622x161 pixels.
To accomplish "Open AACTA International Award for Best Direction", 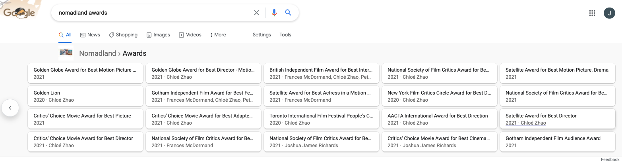I will (x=440, y=119).
